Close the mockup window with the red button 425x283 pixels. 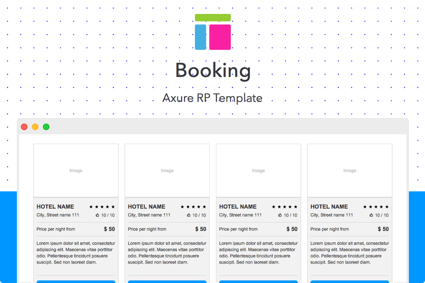(24, 127)
